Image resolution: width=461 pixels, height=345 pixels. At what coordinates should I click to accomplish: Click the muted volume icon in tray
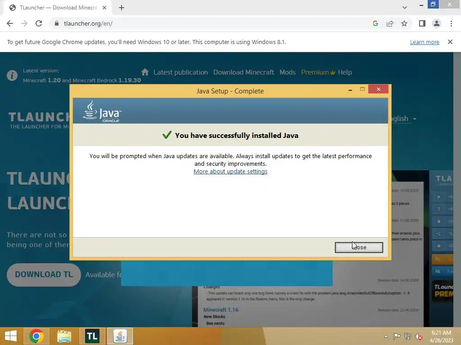pyautogui.click(x=419, y=336)
